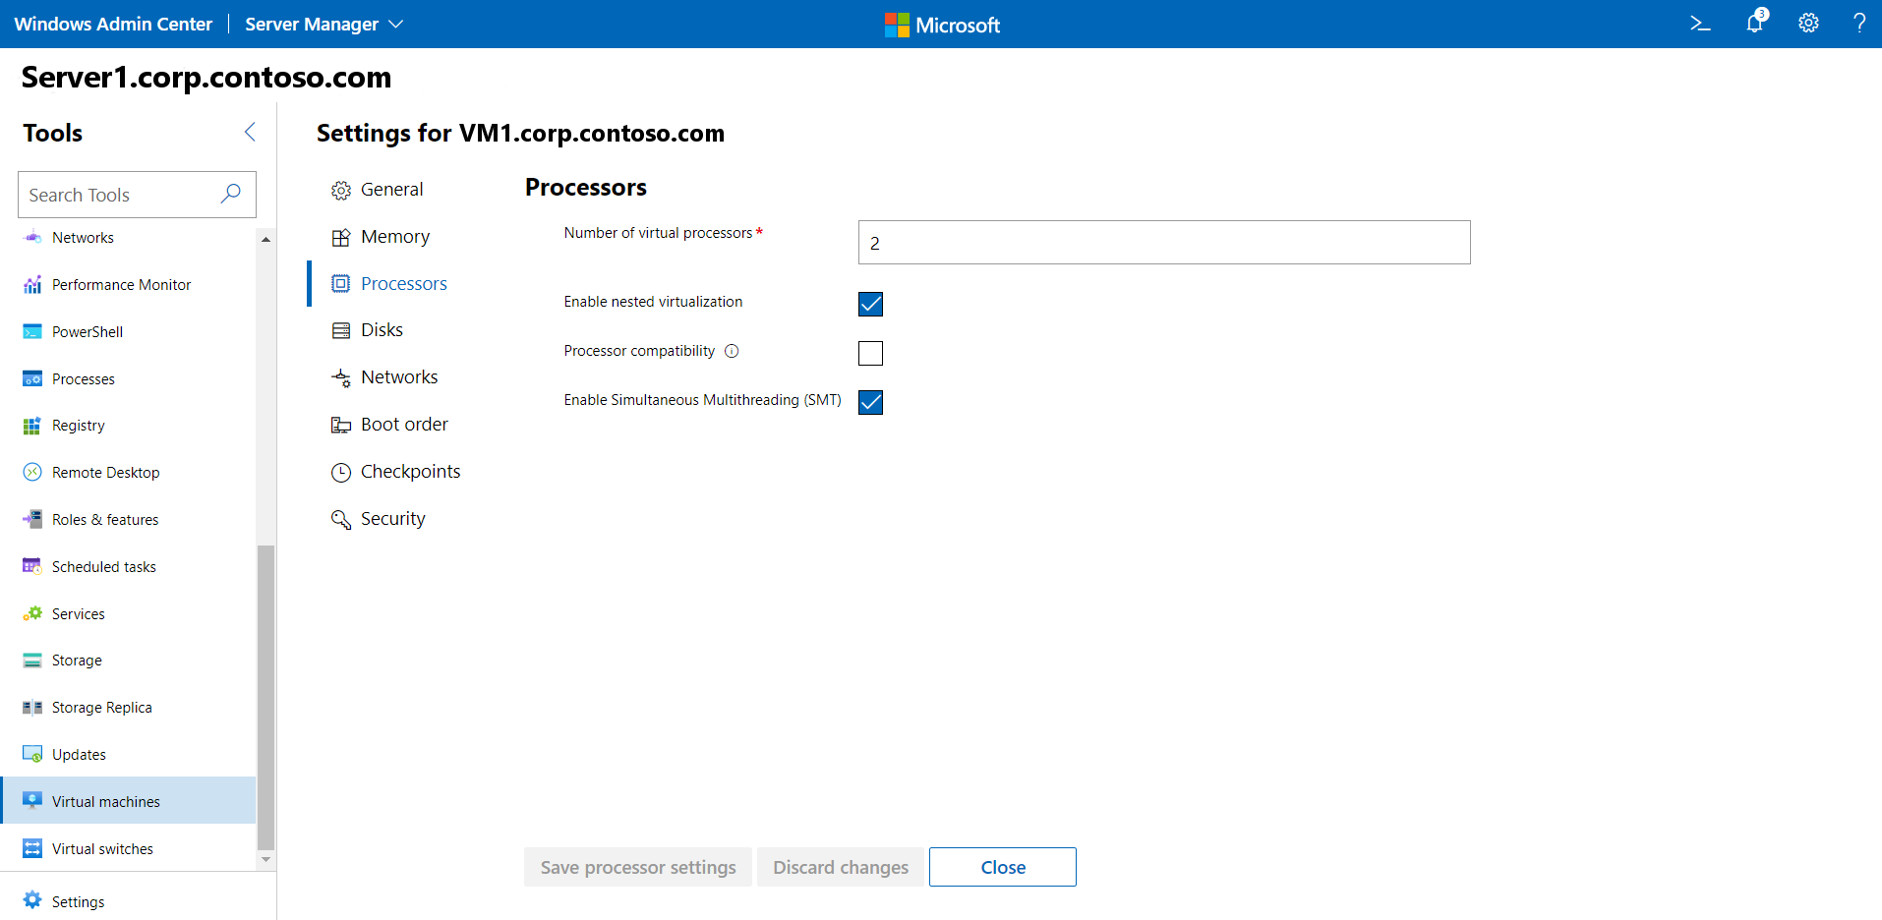
Task: Open the remote PowerShell console in top bar
Action: click(x=1700, y=23)
